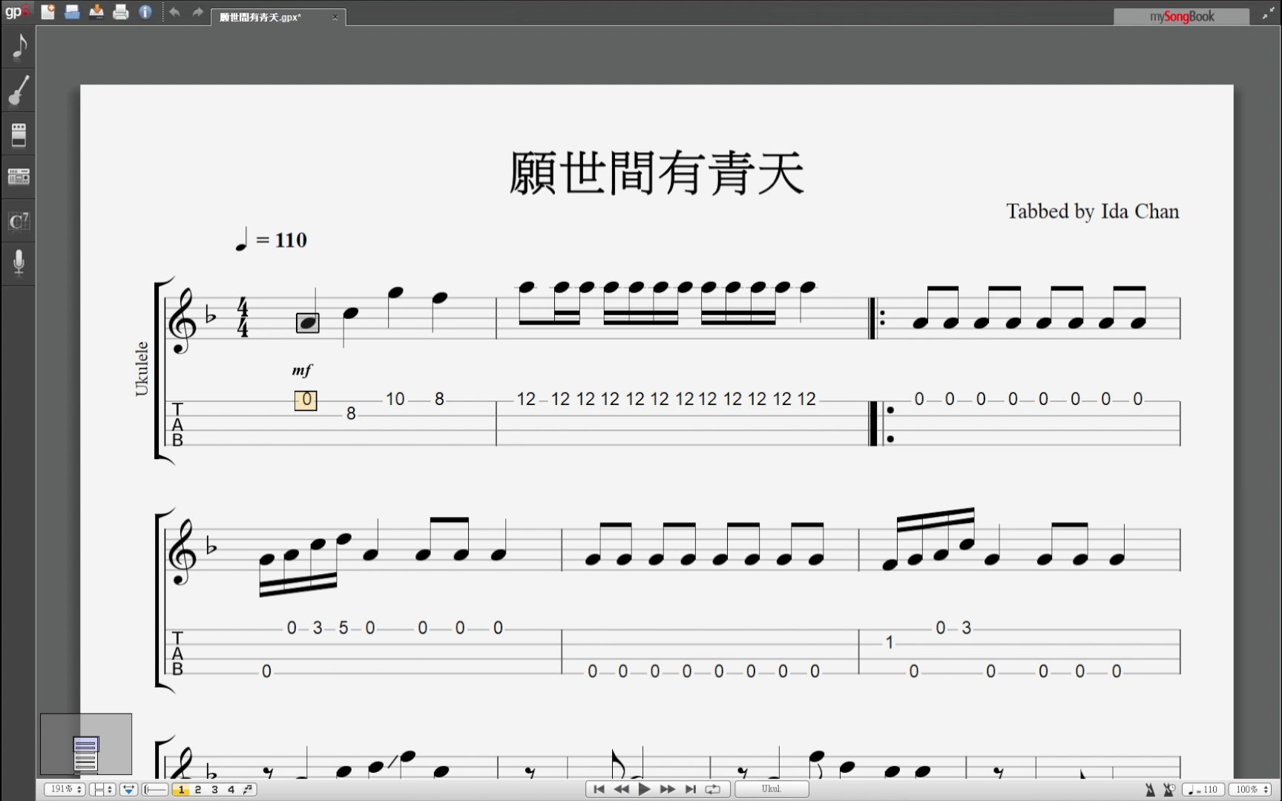Open the Mastering panel
The width and height of the screenshot is (1282, 801).
19,177
